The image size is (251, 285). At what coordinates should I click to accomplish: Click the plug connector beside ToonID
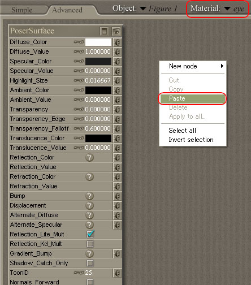(x=118, y=273)
